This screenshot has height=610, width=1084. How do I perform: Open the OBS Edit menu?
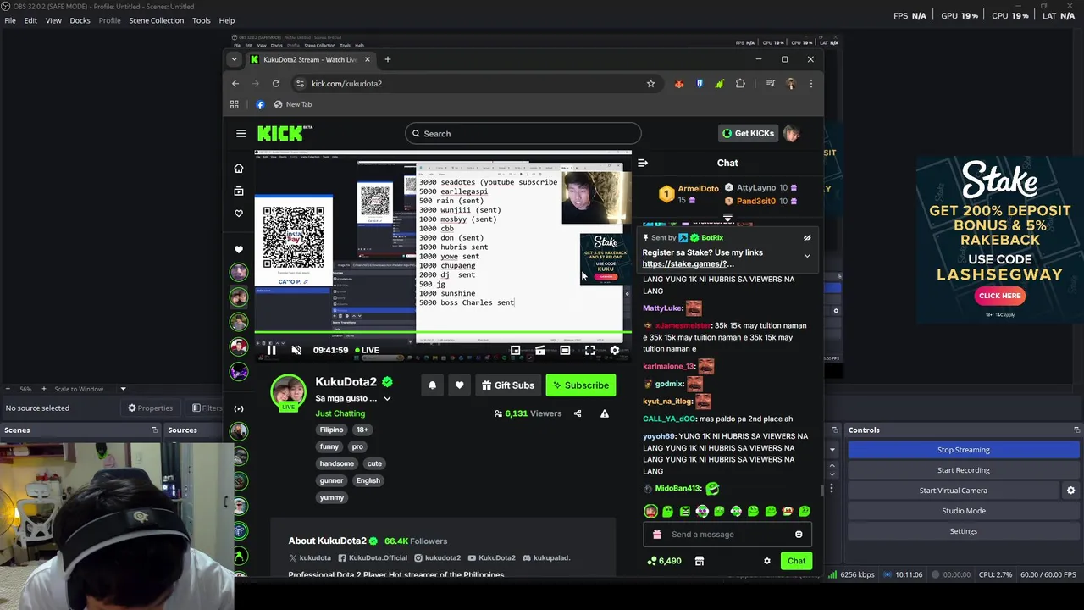pyautogui.click(x=30, y=20)
